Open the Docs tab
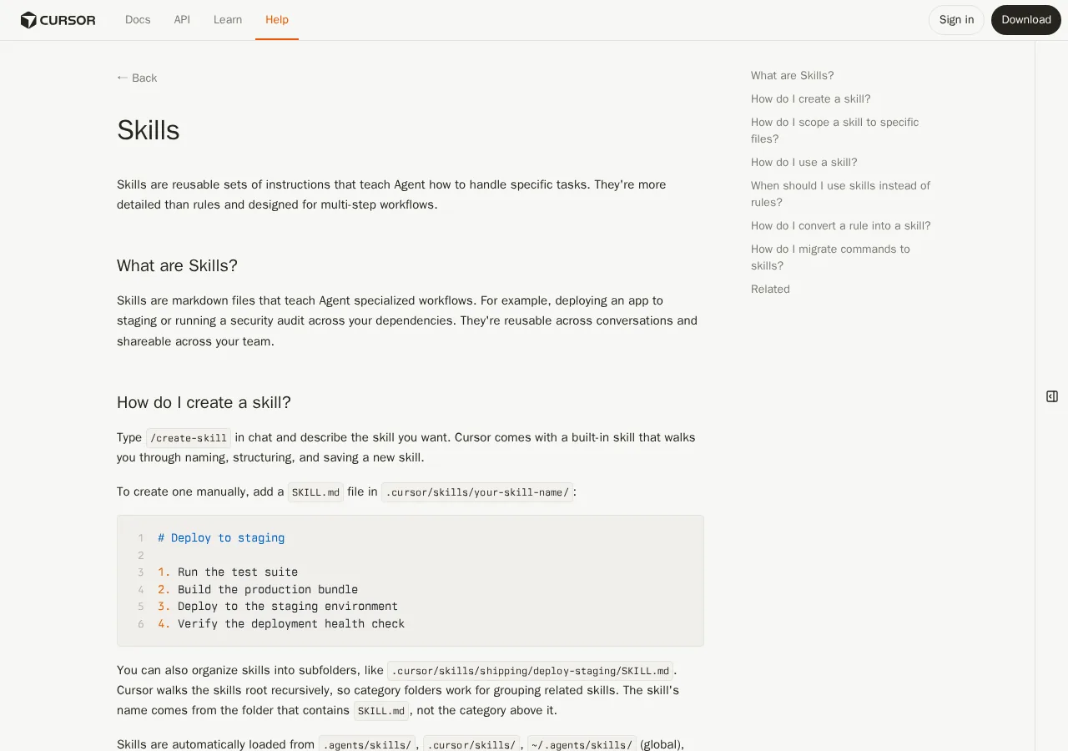The height and width of the screenshot is (751, 1068). click(138, 19)
